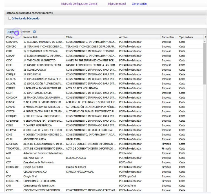
Task: Click the Cerrar sesión link
Action: [x=139, y=4]
